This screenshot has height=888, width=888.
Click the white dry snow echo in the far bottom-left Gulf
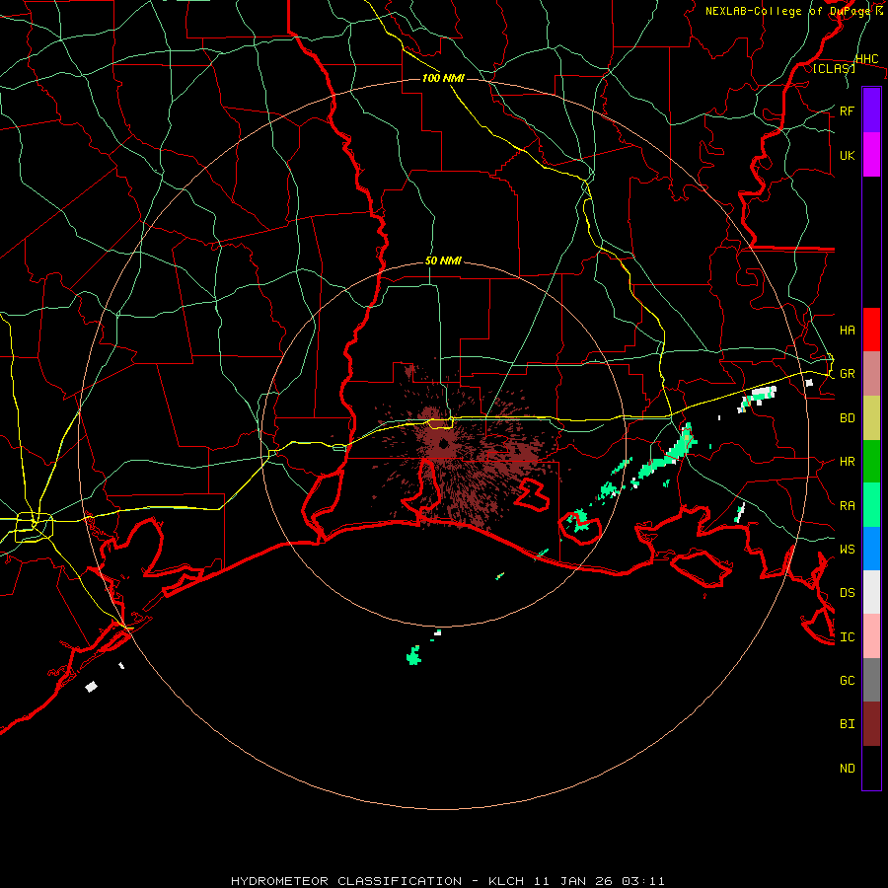(x=91, y=687)
